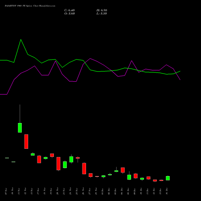Click the 16 Dec date label
Screen dimensions: 201x201
pyautogui.click(x=167, y=191)
